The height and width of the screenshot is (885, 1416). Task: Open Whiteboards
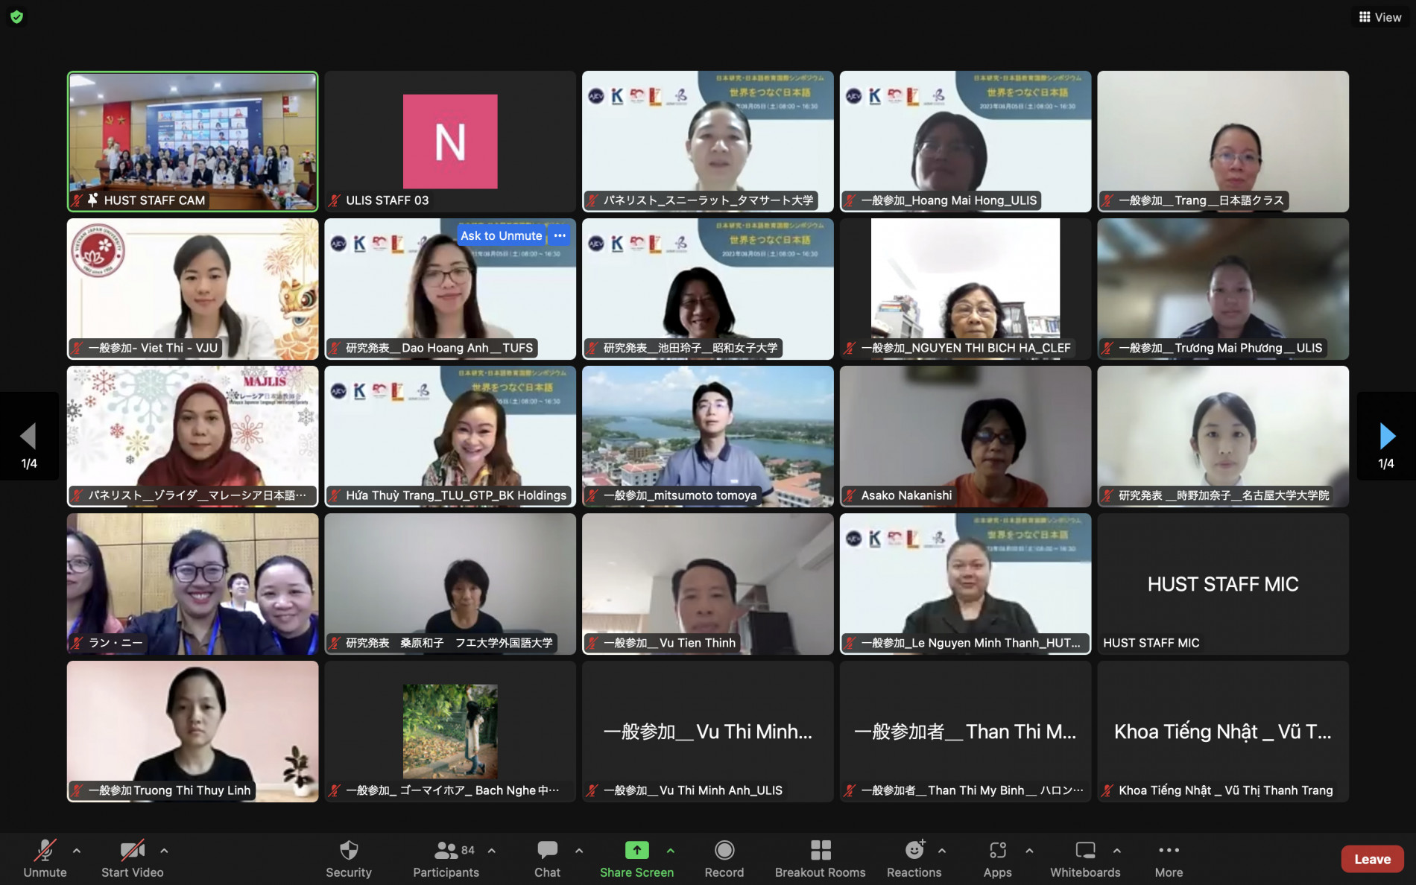click(x=1085, y=858)
